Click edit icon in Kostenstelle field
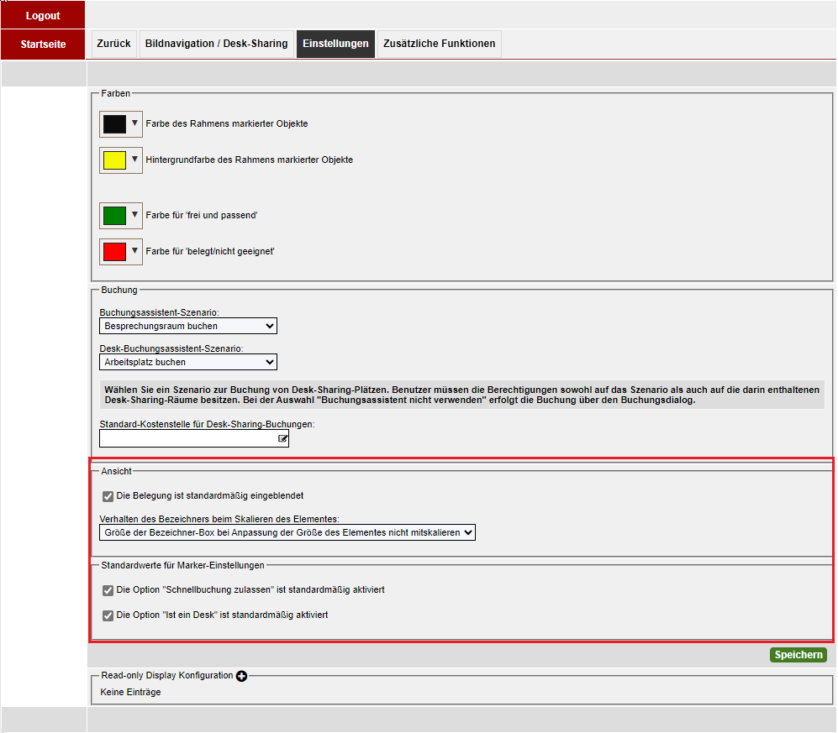 coord(282,439)
